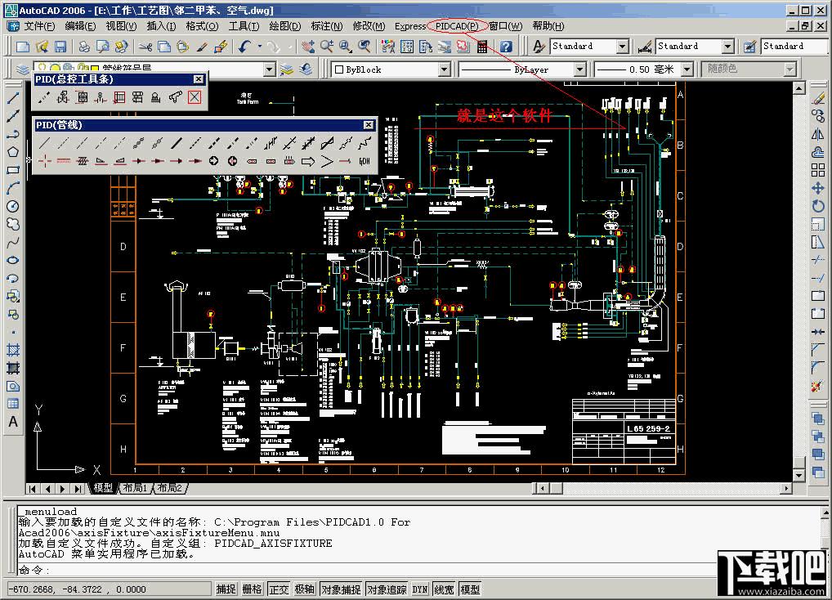Select the Line draw tool
Image resolution: width=832 pixels, height=600 pixels.
point(13,98)
